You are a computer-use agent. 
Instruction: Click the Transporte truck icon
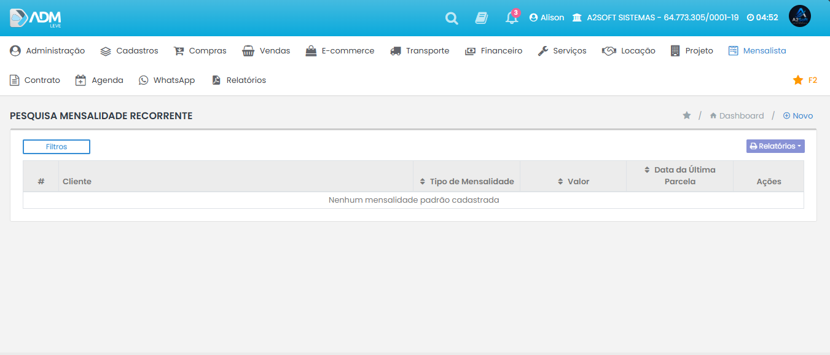[x=396, y=51]
